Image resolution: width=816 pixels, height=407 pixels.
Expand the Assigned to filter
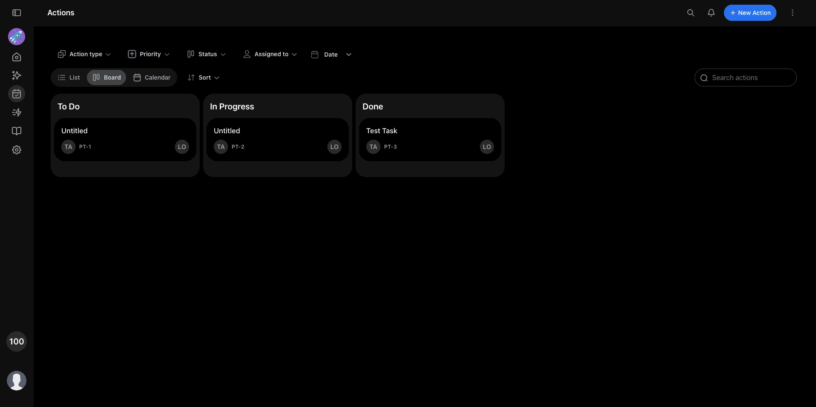(x=270, y=54)
